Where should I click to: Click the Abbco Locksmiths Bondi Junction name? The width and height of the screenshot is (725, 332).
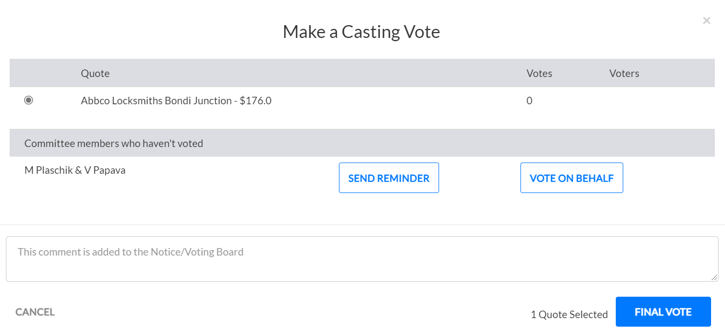click(x=156, y=101)
